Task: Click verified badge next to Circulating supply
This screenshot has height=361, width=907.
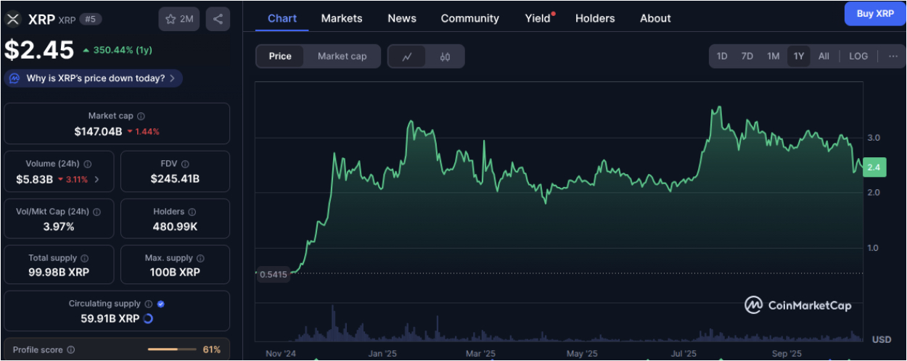Action: pyautogui.click(x=161, y=304)
